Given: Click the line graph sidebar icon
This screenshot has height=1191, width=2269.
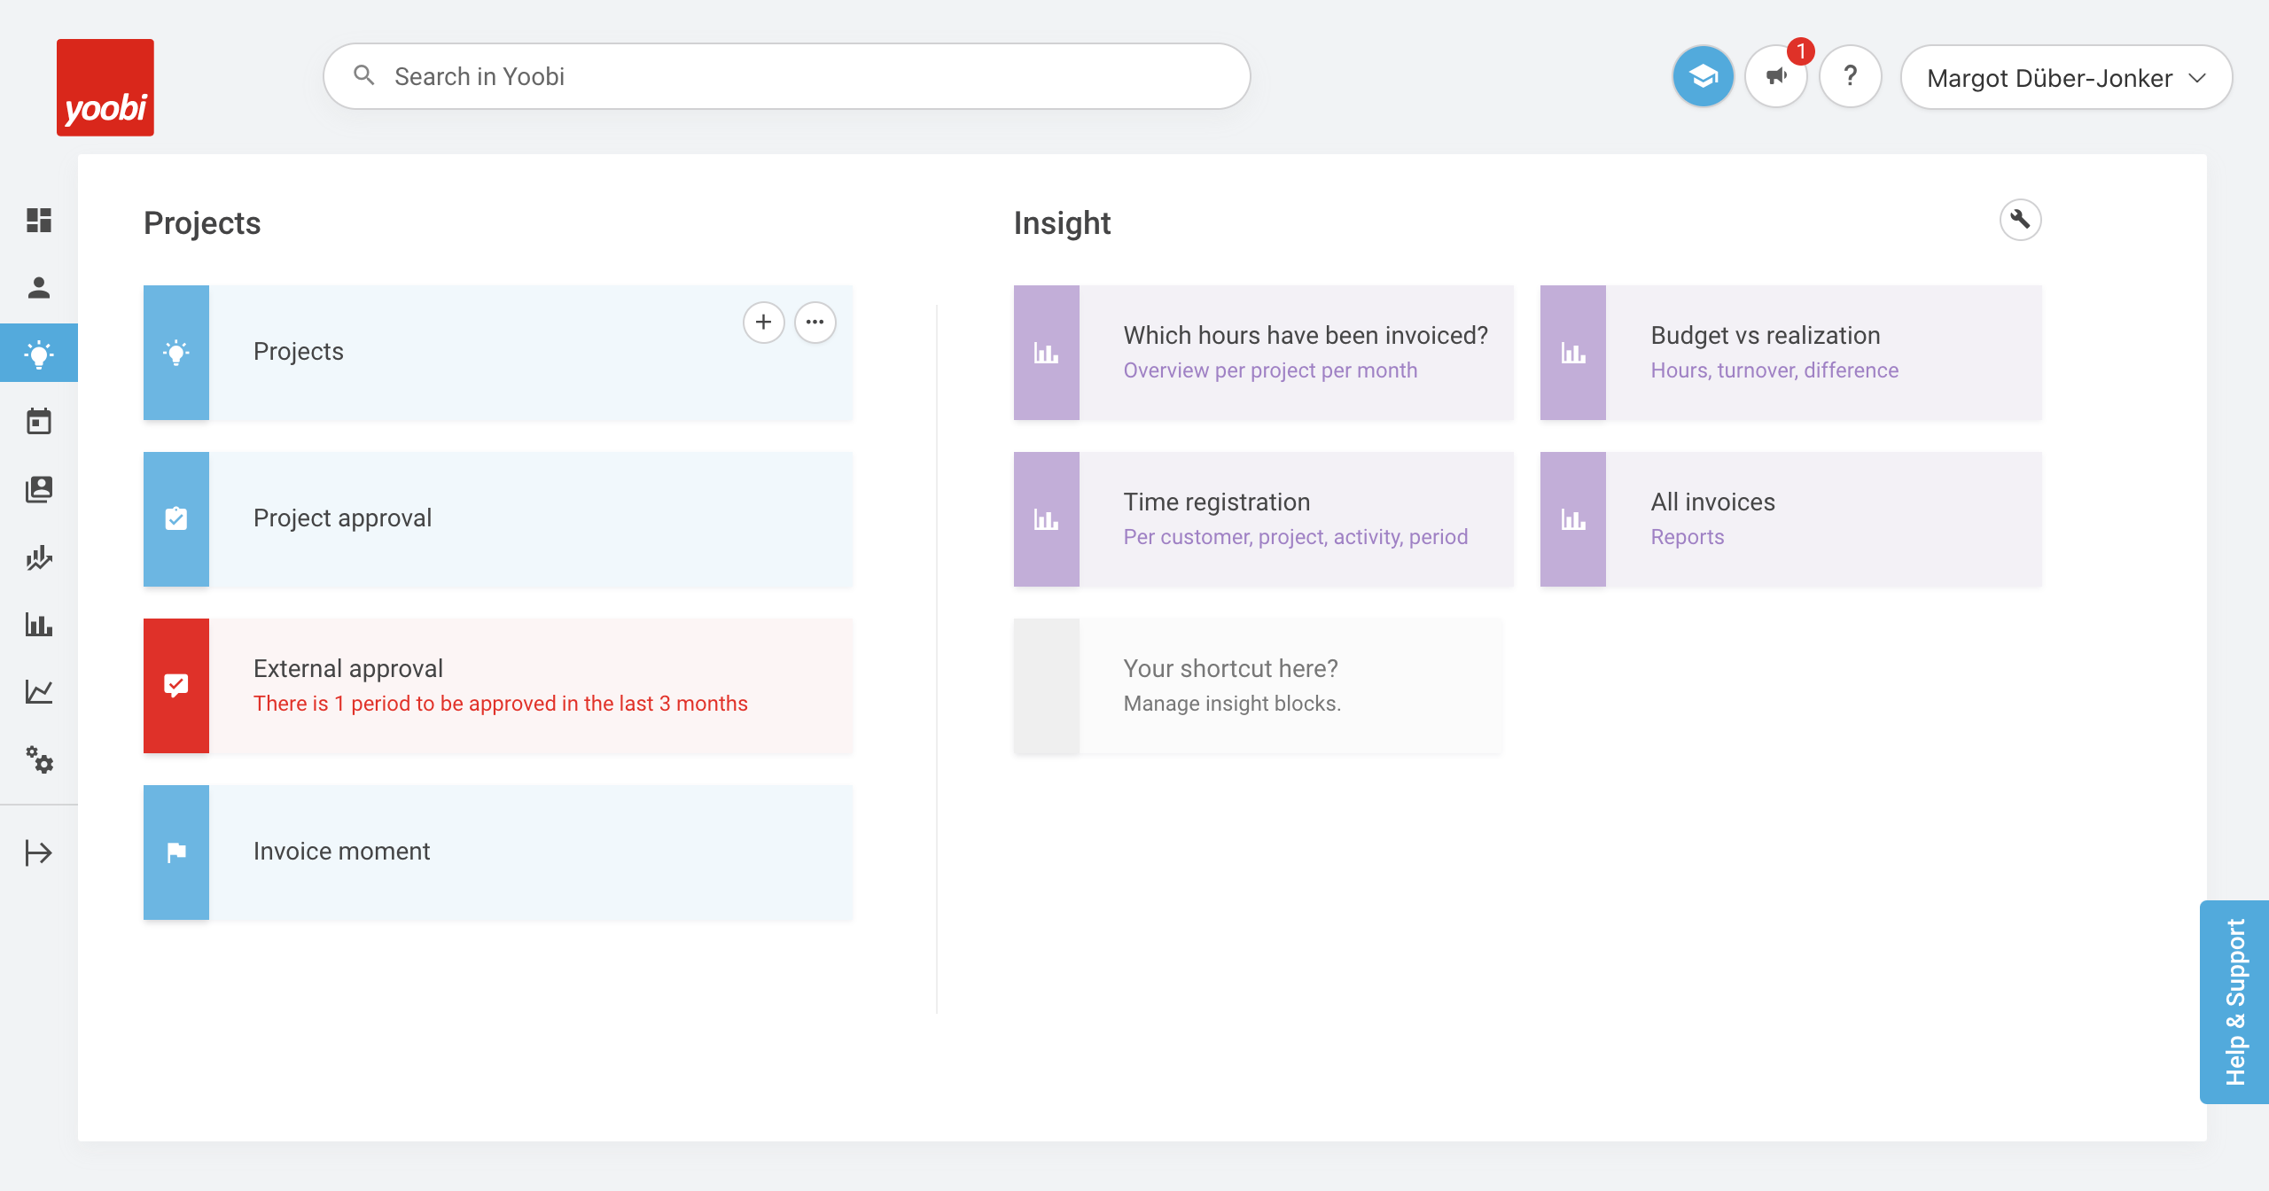Looking at the screenshot, I should (x=39, y=691).
